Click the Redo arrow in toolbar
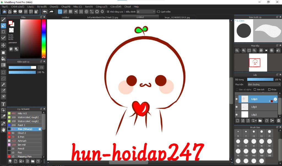The height and width of the screenshot is (166, 282). click(51, 12)
